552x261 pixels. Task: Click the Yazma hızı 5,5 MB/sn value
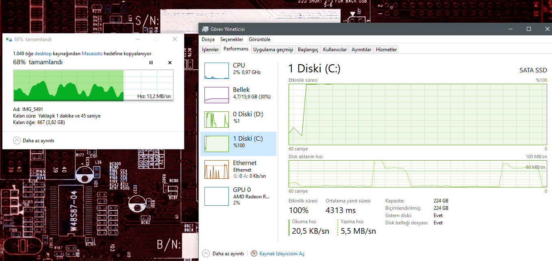pos(358,231)
